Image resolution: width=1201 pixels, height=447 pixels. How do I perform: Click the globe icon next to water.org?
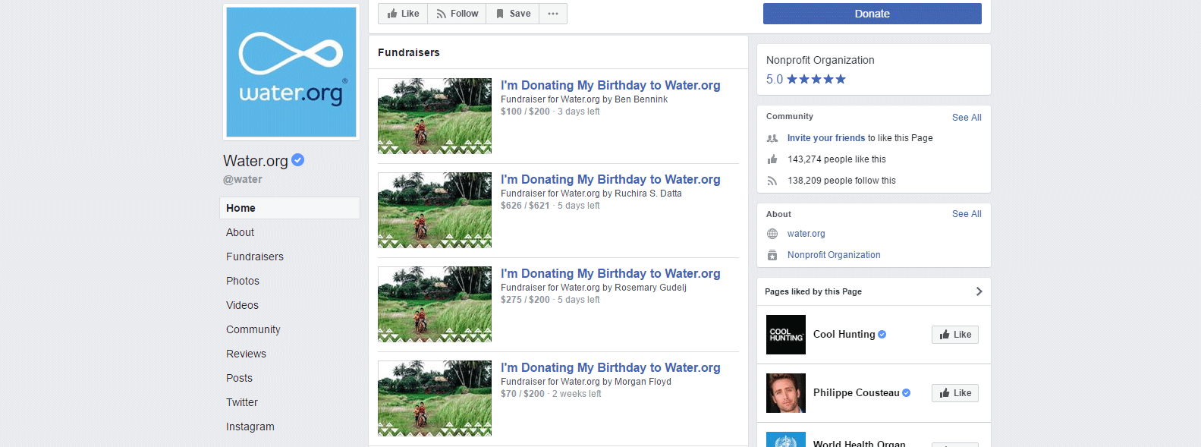(772, 234)
